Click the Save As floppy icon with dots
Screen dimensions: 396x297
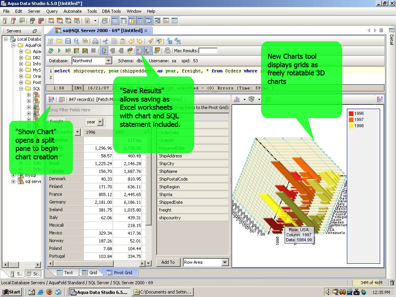[77, 41]
